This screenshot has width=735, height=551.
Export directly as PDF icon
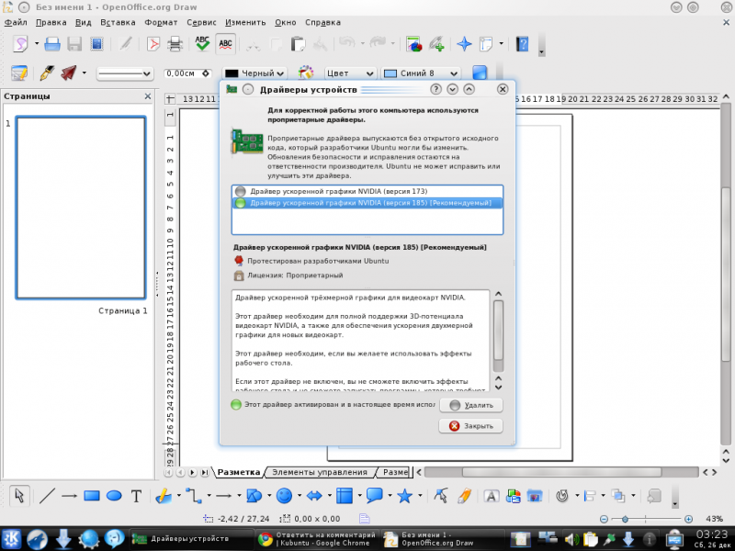pyautogui.click(x=153, y=44)
